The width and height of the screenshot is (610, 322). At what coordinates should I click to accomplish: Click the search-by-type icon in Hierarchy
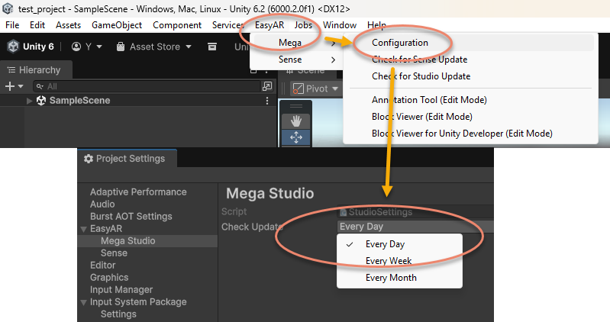[x=266, y=86]
